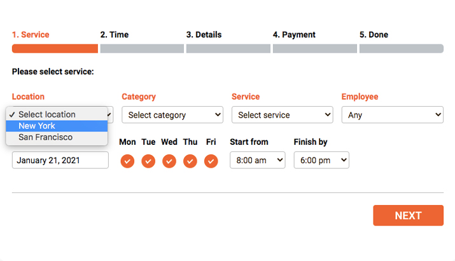Open the Finish by 6:00 pm dropdown
Viewport: 455px width, 261px height.
coord(321,160)
